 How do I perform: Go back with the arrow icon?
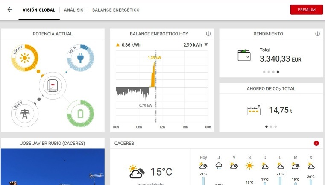point(9,9)
